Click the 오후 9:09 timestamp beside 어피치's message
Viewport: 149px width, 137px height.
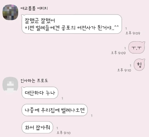(133, 33)
